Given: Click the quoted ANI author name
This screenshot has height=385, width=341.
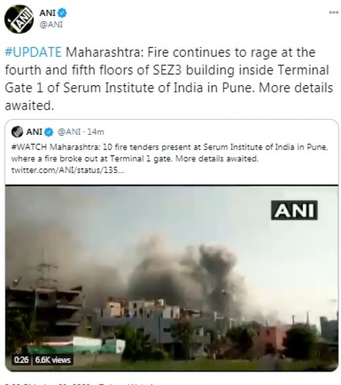Looking at the screenshot, I should [34, 132].
